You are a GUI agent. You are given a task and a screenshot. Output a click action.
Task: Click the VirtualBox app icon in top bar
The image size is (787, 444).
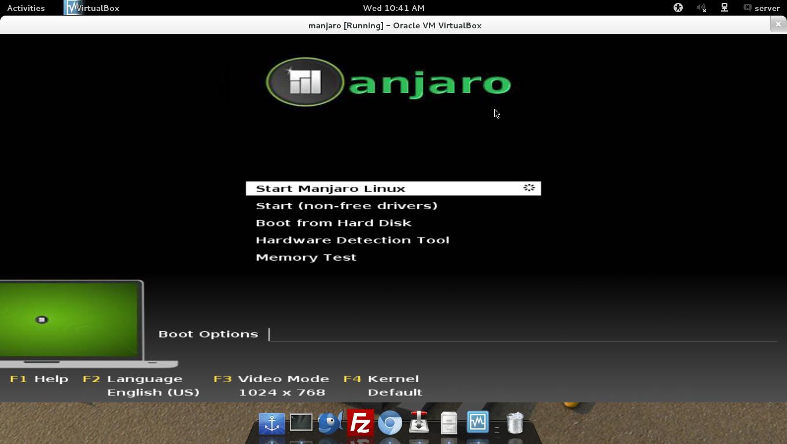coord(73,8)
